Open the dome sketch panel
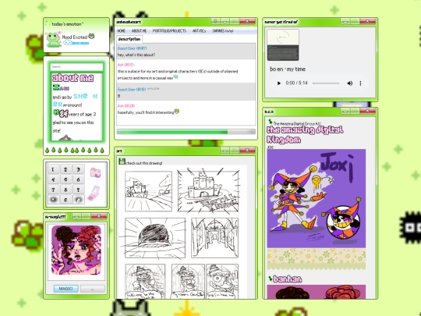Viewport: 421px width, 316px height. (155, 238)
